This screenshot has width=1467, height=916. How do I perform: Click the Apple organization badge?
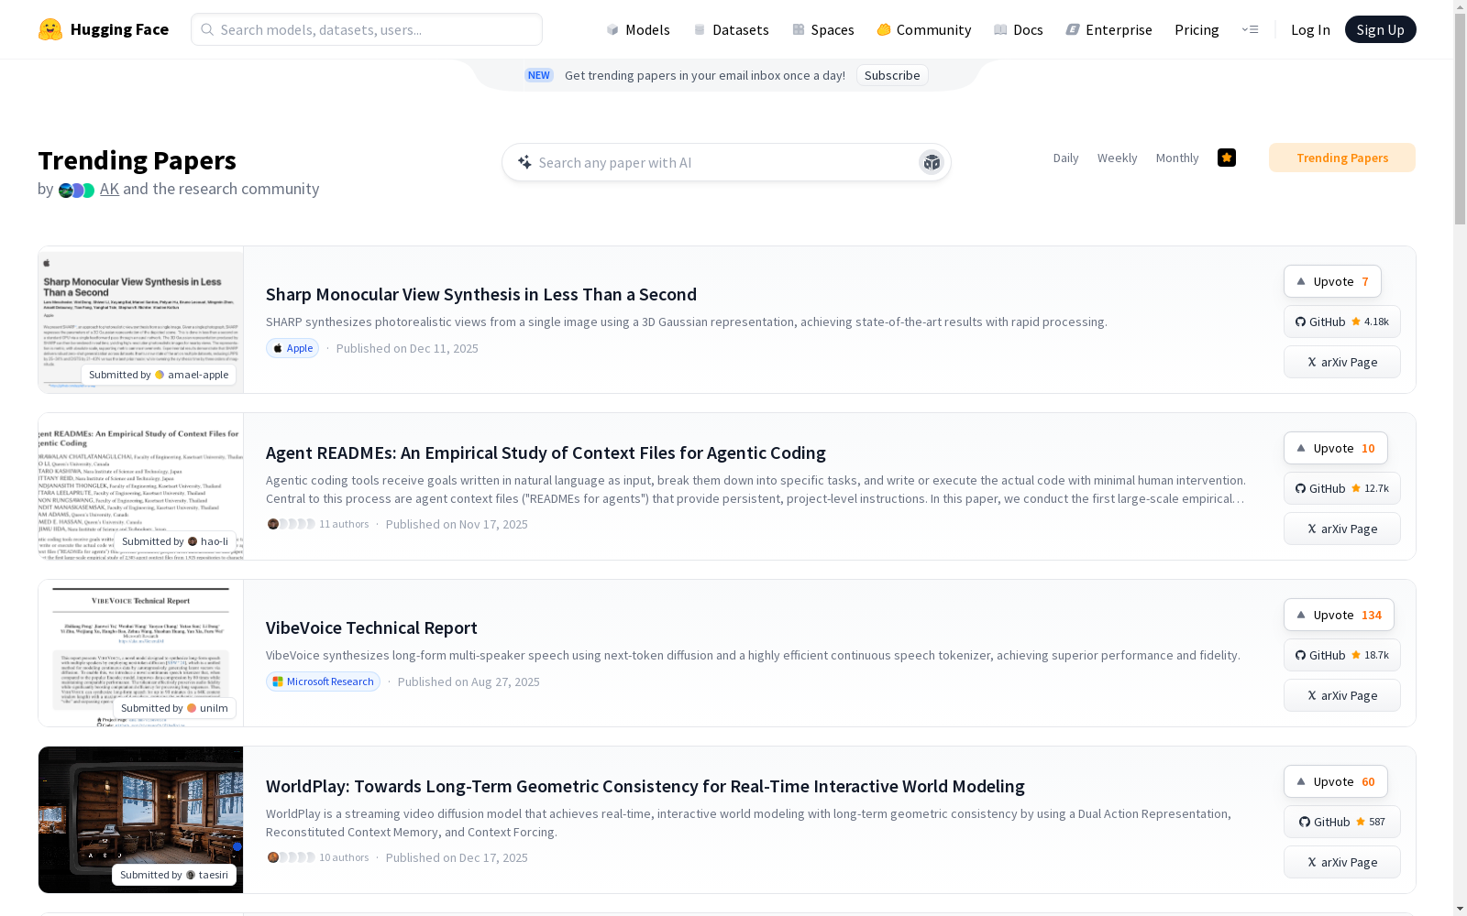pyautogui.click(x=292, y=348)
